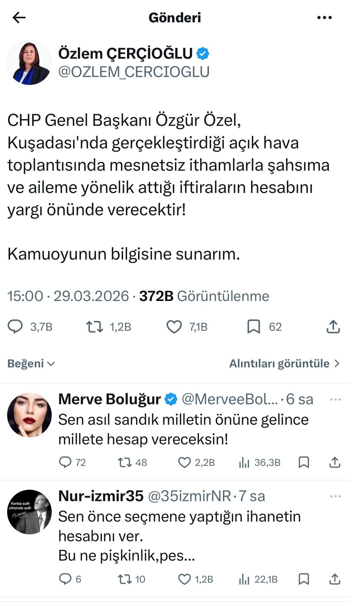Like the main post with 7,1B likes
This screenshot has height=602, width=350.
[174, 327]
